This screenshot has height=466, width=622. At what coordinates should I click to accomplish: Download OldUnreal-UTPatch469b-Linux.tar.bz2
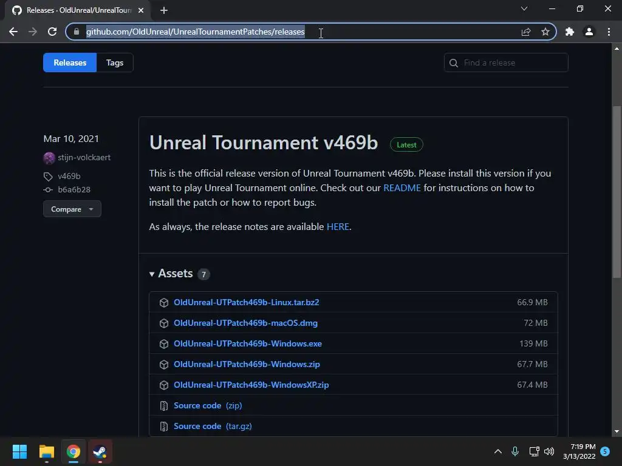[247, 302]
